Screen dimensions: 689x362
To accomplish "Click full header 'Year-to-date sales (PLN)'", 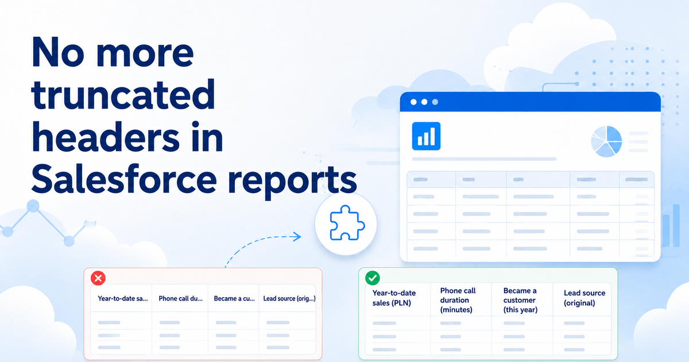I will click(x=394, y=299).
